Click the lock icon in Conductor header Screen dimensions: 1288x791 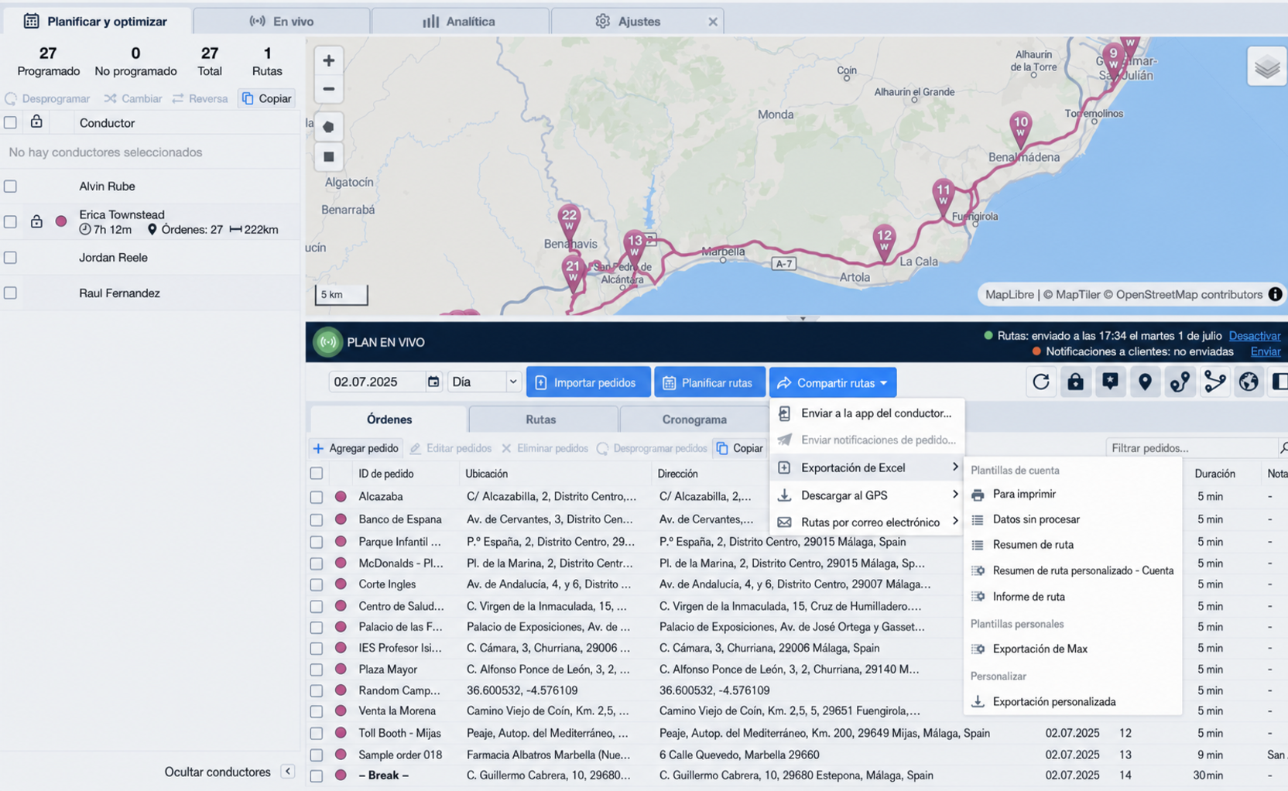[36, 122]
